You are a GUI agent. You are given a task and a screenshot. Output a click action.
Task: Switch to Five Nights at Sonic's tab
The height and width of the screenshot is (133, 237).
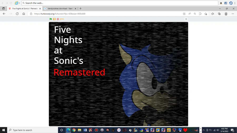[x=25, y=9]
